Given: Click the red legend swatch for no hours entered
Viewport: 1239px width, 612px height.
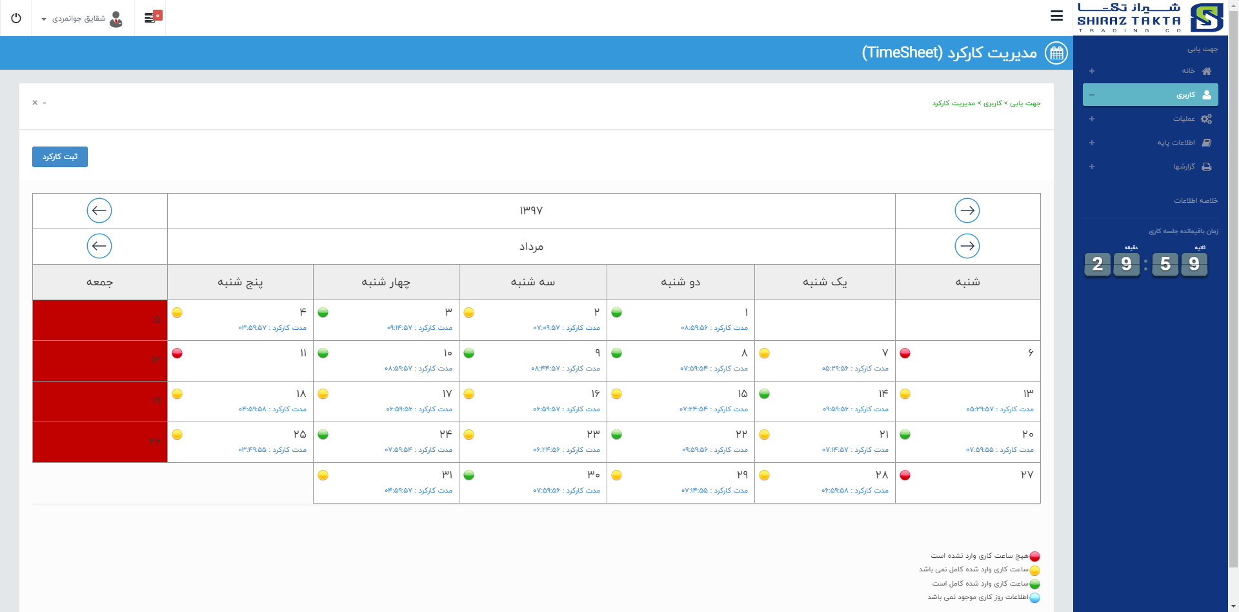Looking at the screenshot, I should (1034, 556).
